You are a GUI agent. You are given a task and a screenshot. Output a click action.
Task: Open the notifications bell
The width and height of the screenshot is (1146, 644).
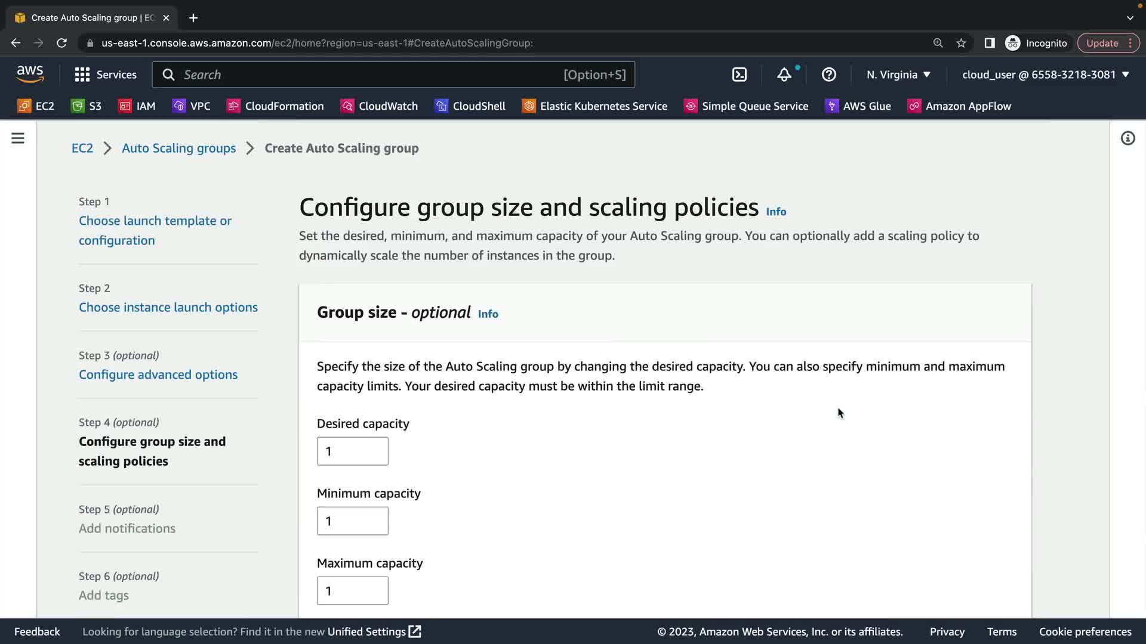coord(784,75)
